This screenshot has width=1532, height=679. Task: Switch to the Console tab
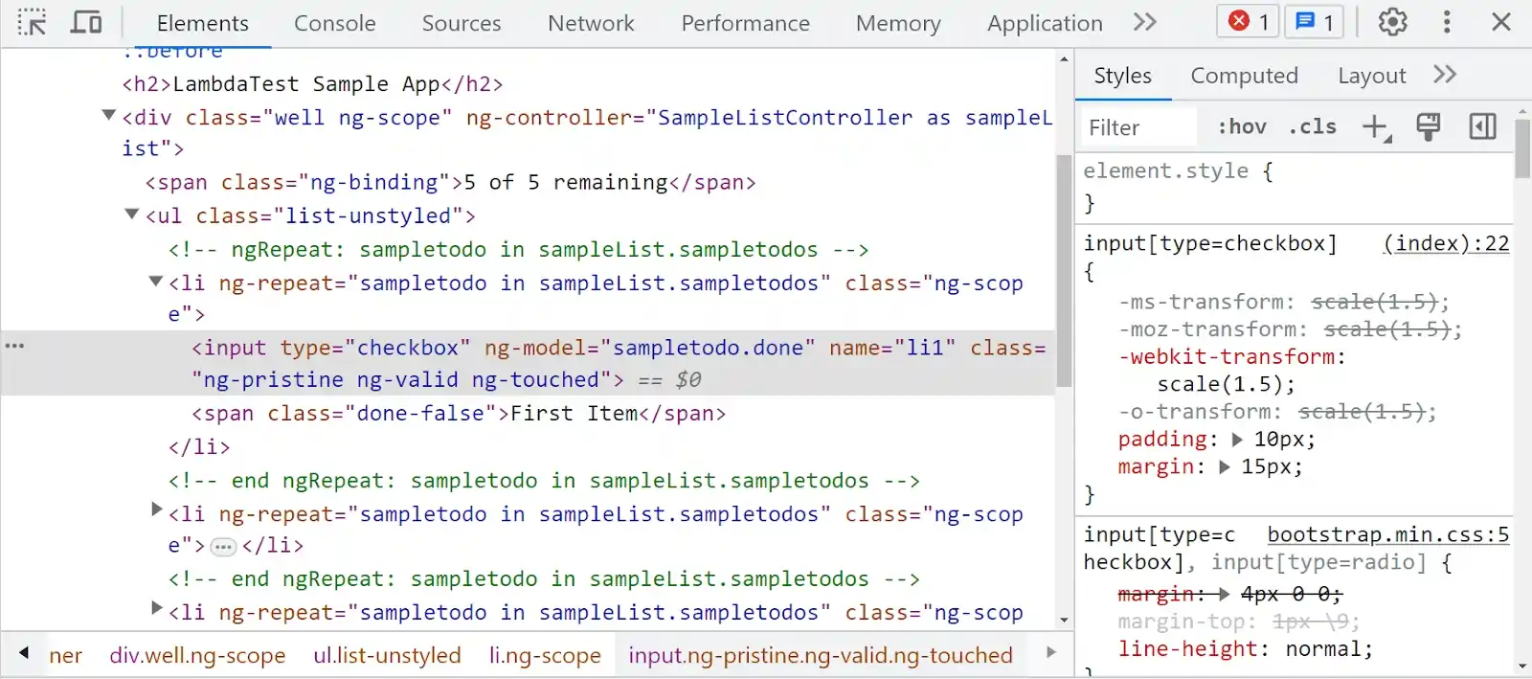click(x=335, y=23)
